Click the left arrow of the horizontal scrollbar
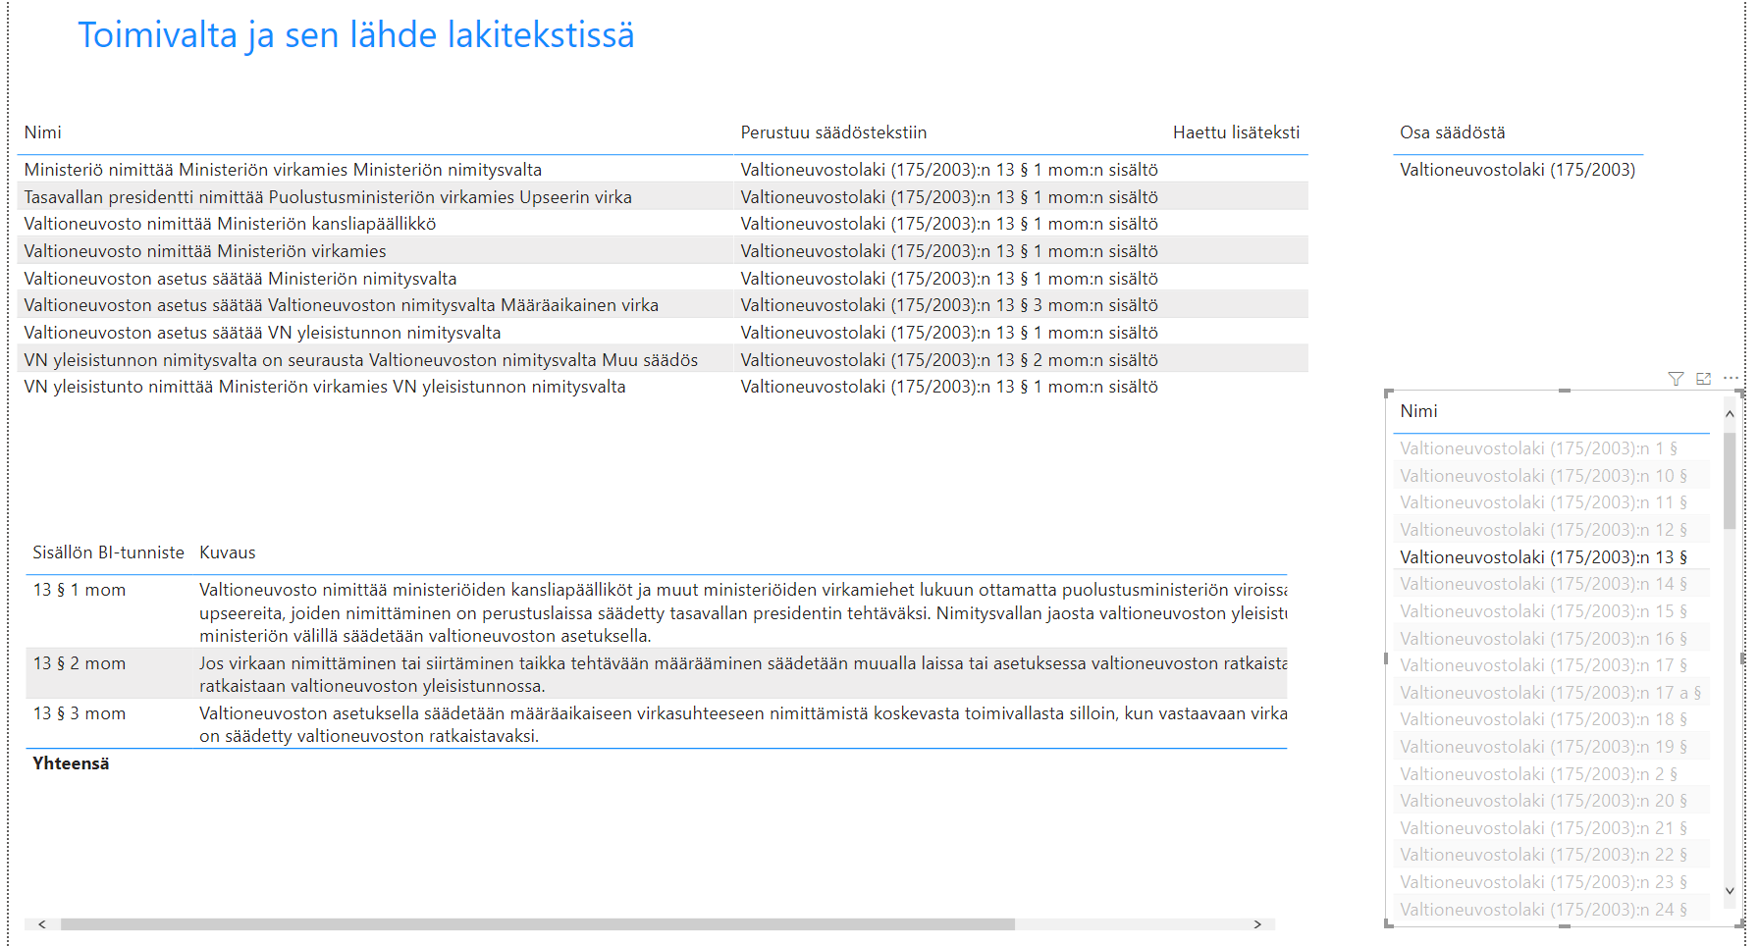 pyautogui.click(x=42, y=924)
